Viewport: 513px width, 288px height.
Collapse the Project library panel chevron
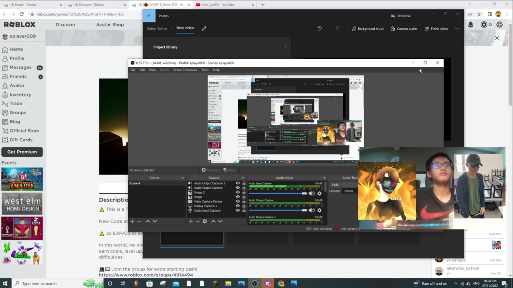286,47
